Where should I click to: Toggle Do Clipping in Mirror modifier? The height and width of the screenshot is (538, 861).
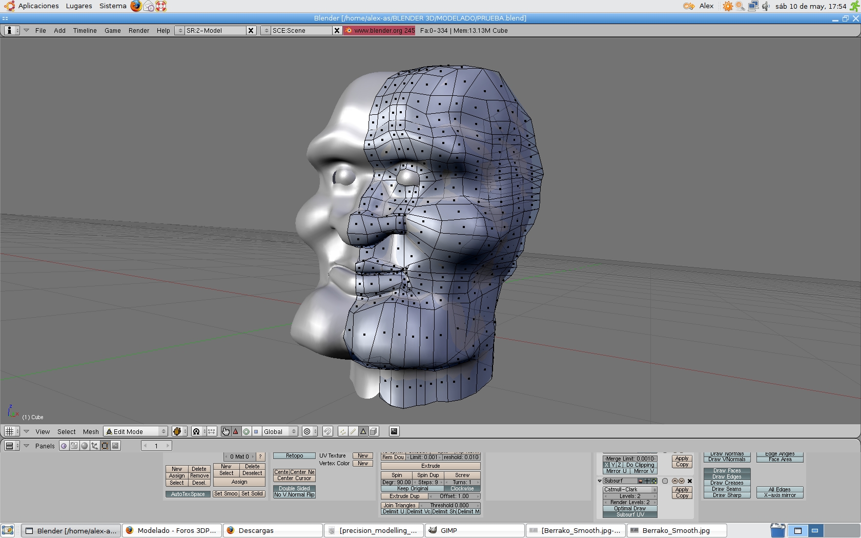pyautogui.click(x=640, y=465)
